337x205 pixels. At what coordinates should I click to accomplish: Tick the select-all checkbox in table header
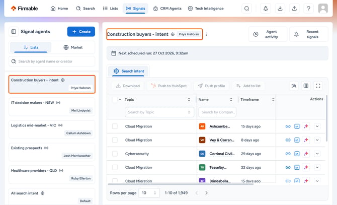(x=115, y=99)
